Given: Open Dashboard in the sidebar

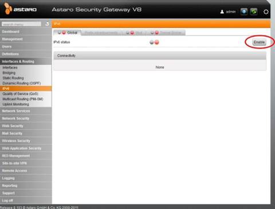Looking at the screenshot, I should (x=26, y=31).
